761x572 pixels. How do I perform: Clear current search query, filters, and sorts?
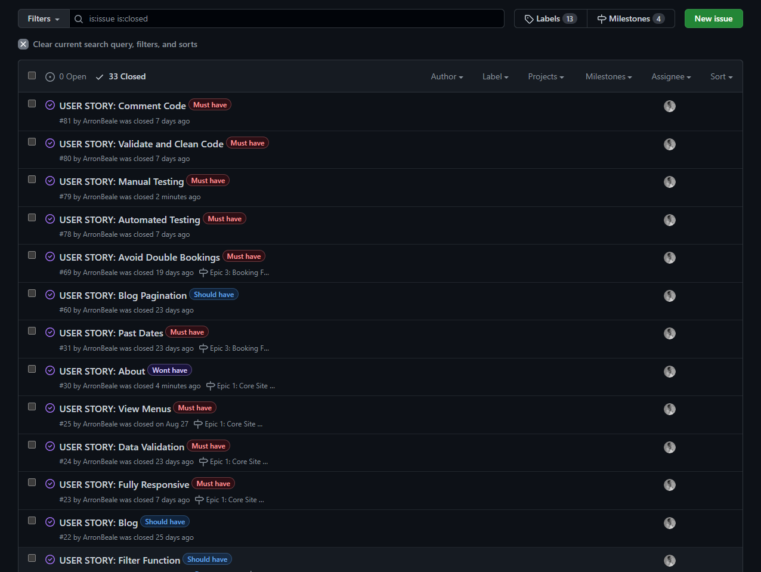(107, 44)
